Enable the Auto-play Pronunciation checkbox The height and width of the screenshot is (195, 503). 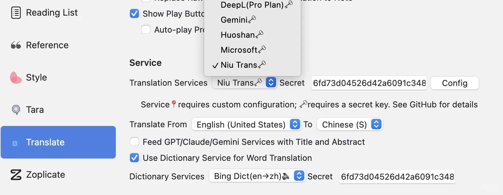pos(146,30)
